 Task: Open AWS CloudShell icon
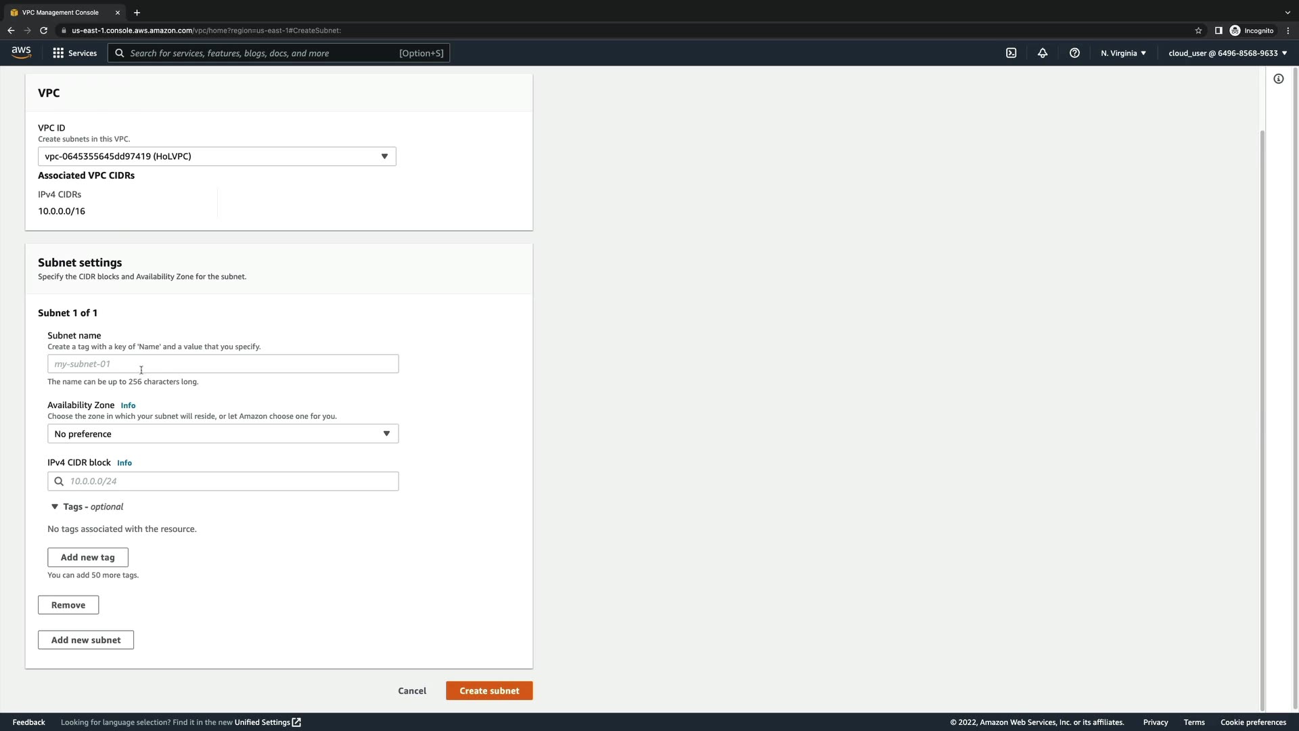point(1011,53)
